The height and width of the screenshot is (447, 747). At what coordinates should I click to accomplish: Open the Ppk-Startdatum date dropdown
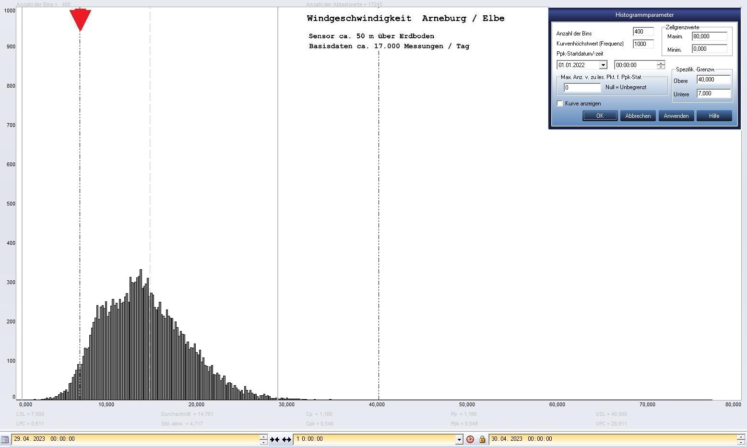pyautogui.click(x=603, y=65)
